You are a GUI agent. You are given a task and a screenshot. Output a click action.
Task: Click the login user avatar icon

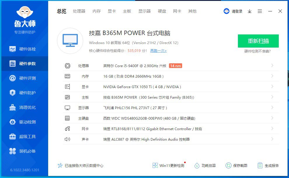[x=227, y=11]
